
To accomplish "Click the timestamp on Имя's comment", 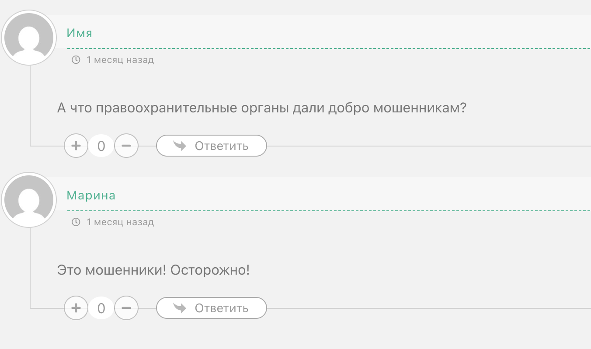I will point(120,60).
